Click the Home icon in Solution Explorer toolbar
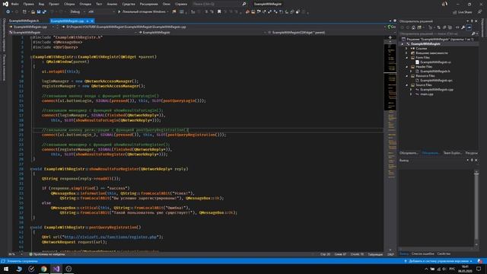The height and width of the screenshot is (274, 487). (x=413, y=27)
